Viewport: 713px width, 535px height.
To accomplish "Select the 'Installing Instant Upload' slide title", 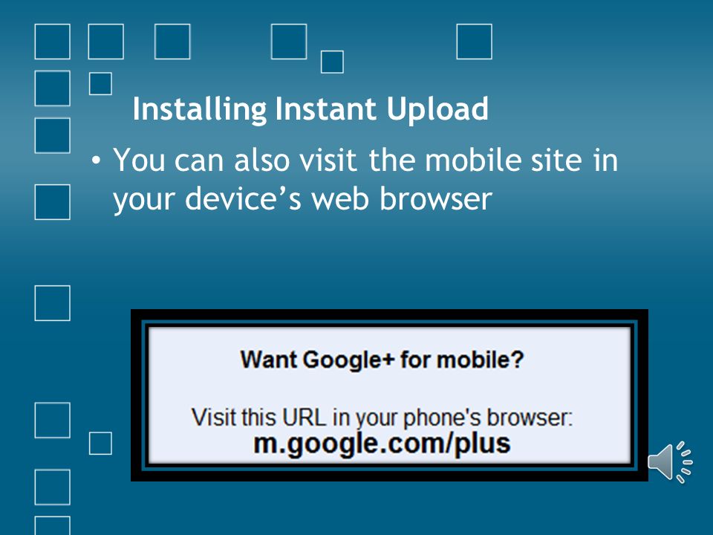I will 310,109.
